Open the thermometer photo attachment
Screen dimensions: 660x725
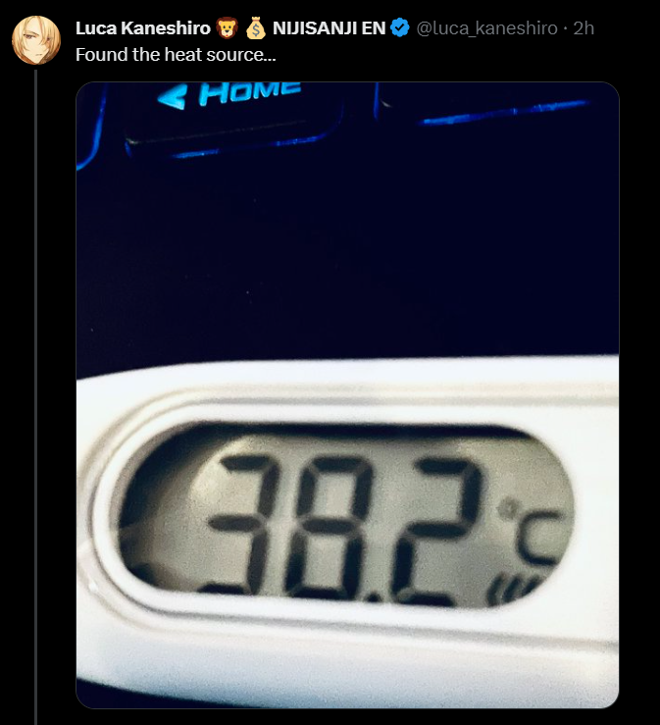tap(347, 394)
